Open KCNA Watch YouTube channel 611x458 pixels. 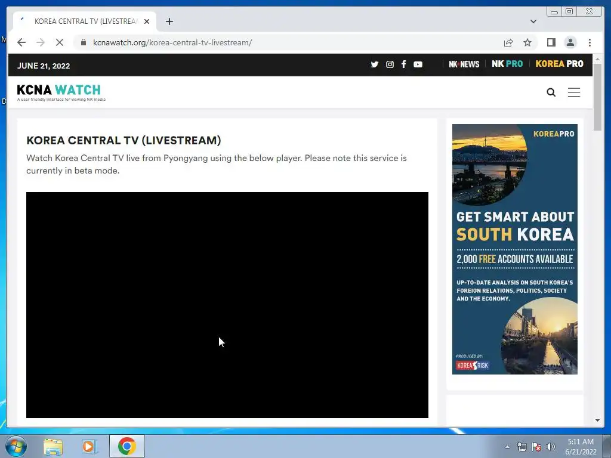[418, 64]
